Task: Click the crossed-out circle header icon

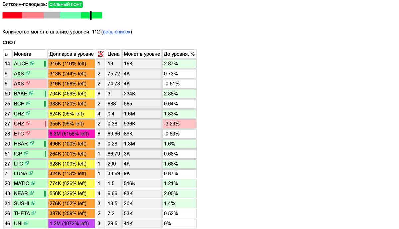Action: [101, 54]
